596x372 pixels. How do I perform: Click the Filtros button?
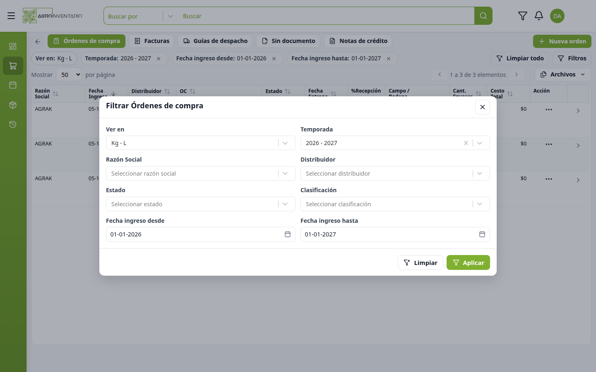[572, 59]
